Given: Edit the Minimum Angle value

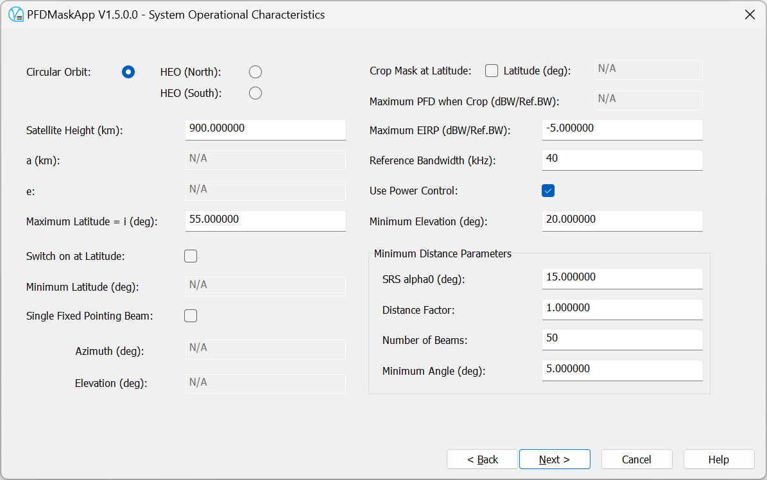Looking at the screenshot, I should coord(621,370).
